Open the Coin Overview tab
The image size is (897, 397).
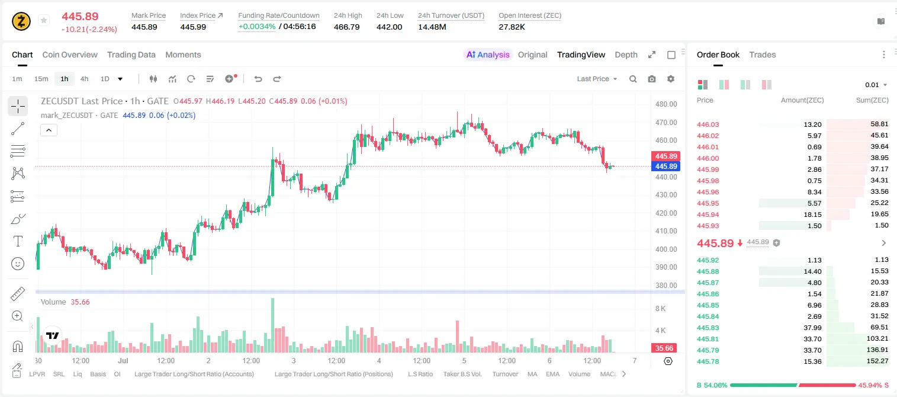pyautogui.click(x=70, y=55)
